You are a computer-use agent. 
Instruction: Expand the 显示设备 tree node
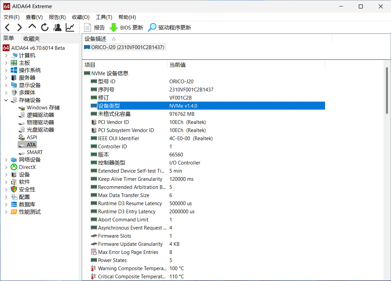(x=6, y=85)
